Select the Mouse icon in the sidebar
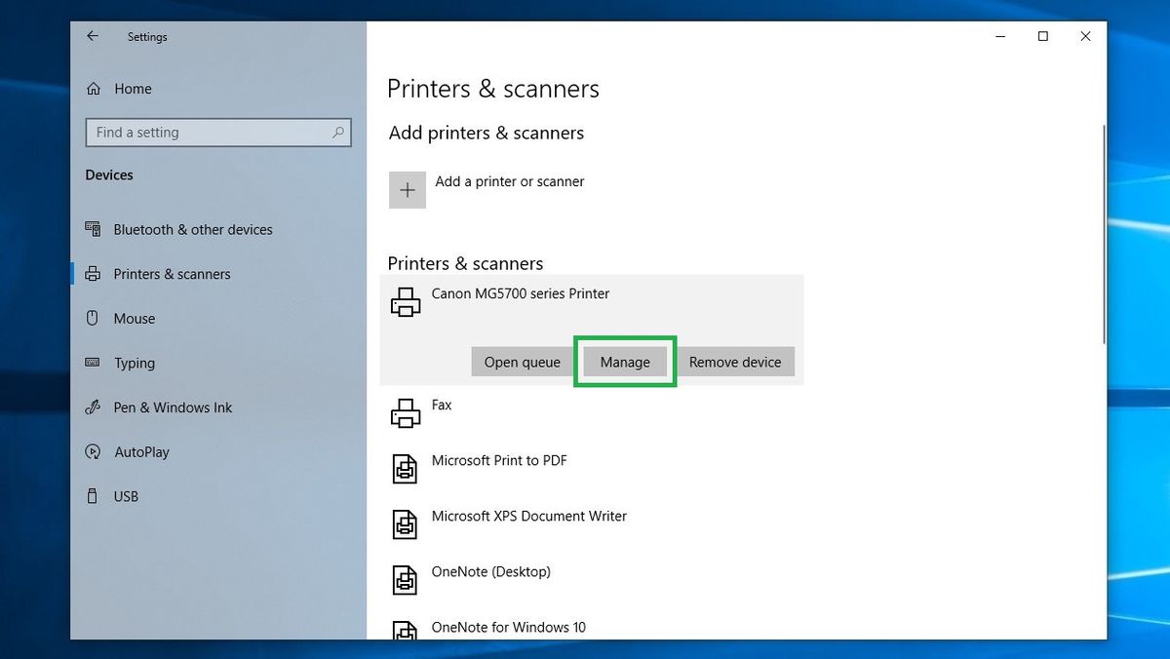Viewport: 1170px width, 659px height. click(93, 318)
